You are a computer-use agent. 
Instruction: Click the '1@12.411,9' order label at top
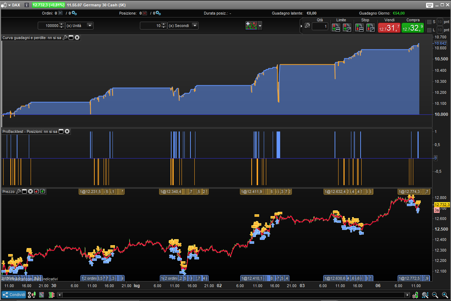pos(252,192)
